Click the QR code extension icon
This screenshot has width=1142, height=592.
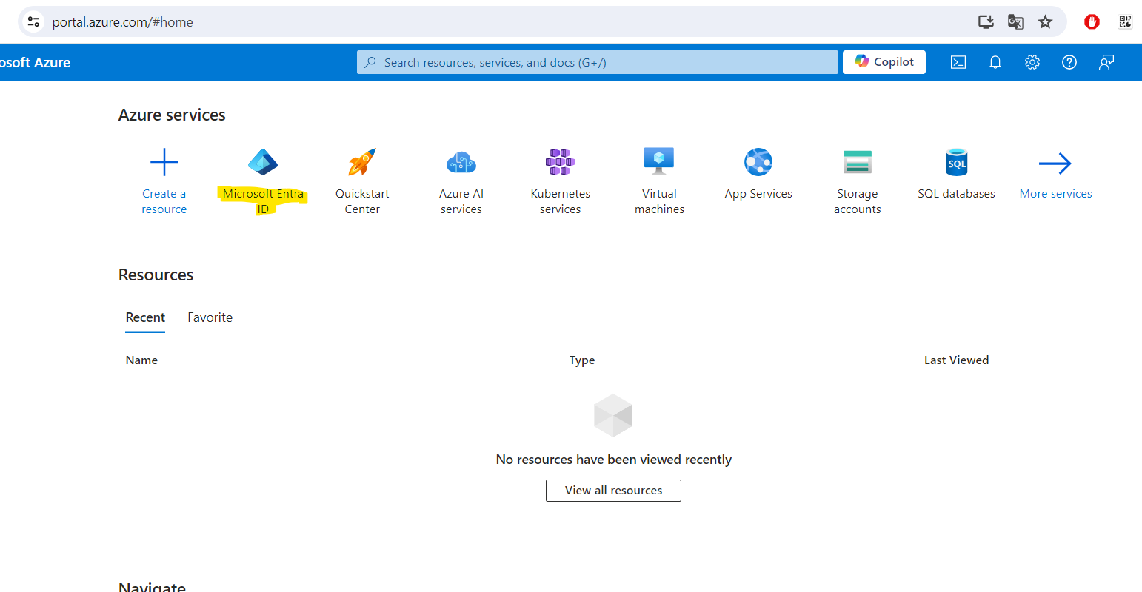click(1125, 21)
